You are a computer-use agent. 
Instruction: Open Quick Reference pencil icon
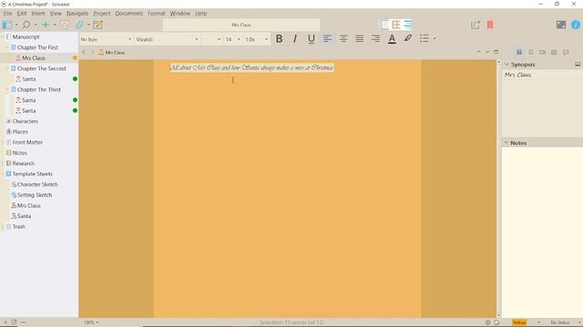[x=97, y=25]
